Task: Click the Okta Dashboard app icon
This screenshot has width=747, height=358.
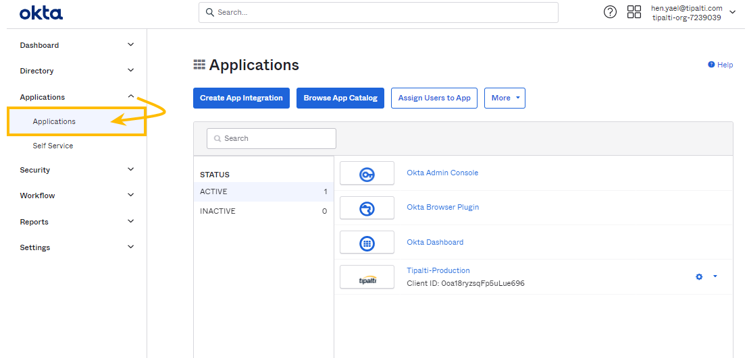Action: pyautogui.click(x=367, y=243)
